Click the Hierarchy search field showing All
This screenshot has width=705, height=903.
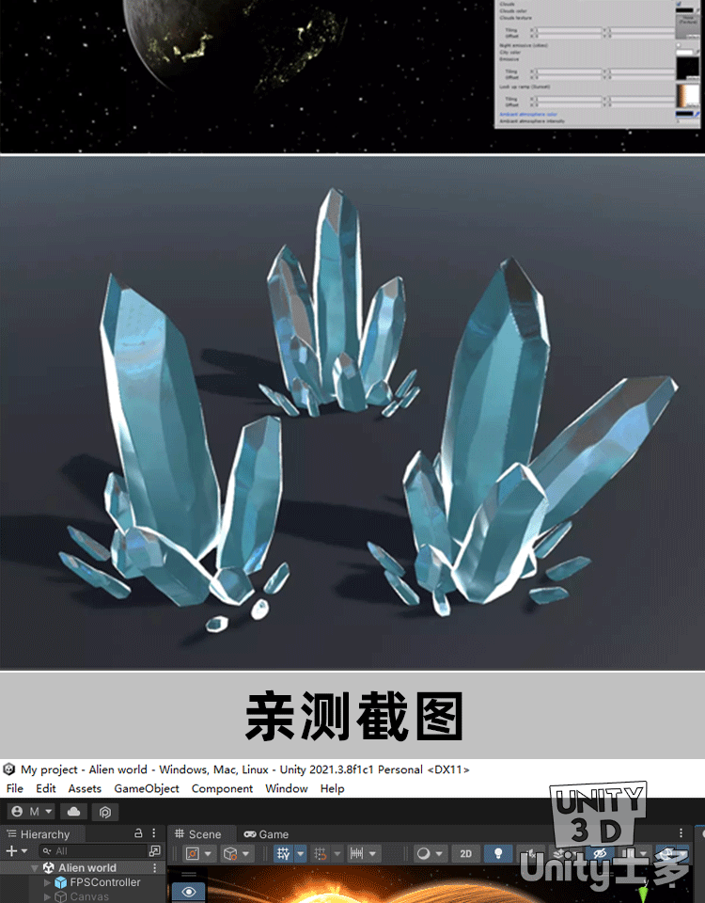coord(93,850)
